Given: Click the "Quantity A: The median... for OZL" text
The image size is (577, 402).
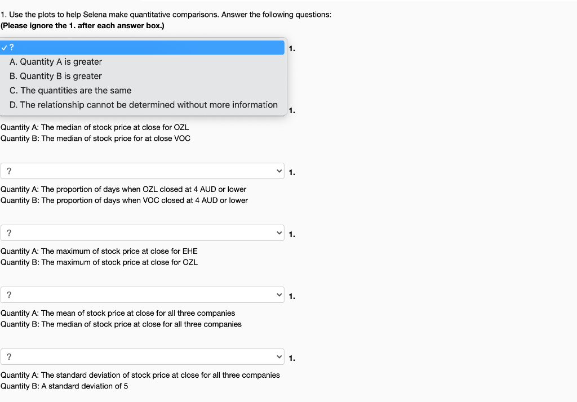Looking at the screenshot, I should (x=95, y=128).
